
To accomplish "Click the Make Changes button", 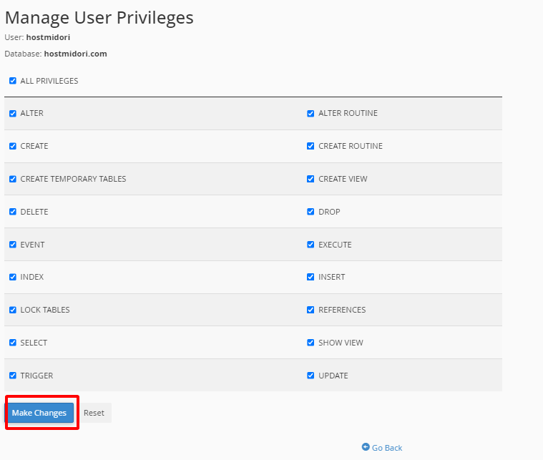I will [x=39, y=413].
